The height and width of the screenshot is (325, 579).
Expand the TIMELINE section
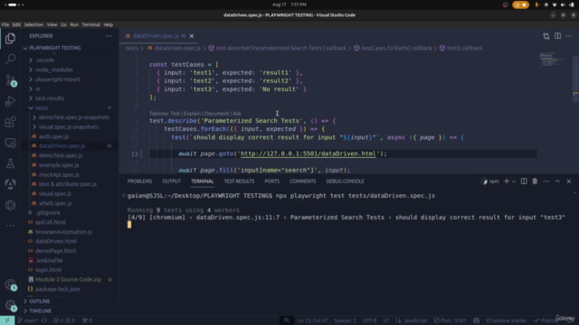click(x=40, y=311)
